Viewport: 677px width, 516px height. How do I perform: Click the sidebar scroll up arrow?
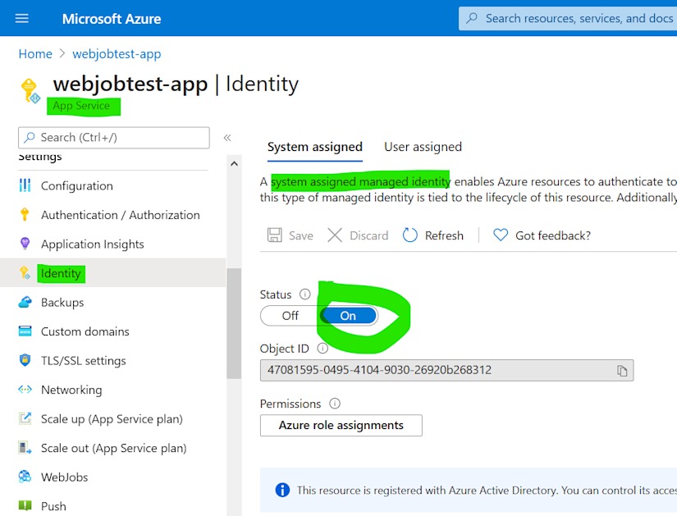(234, 163)
